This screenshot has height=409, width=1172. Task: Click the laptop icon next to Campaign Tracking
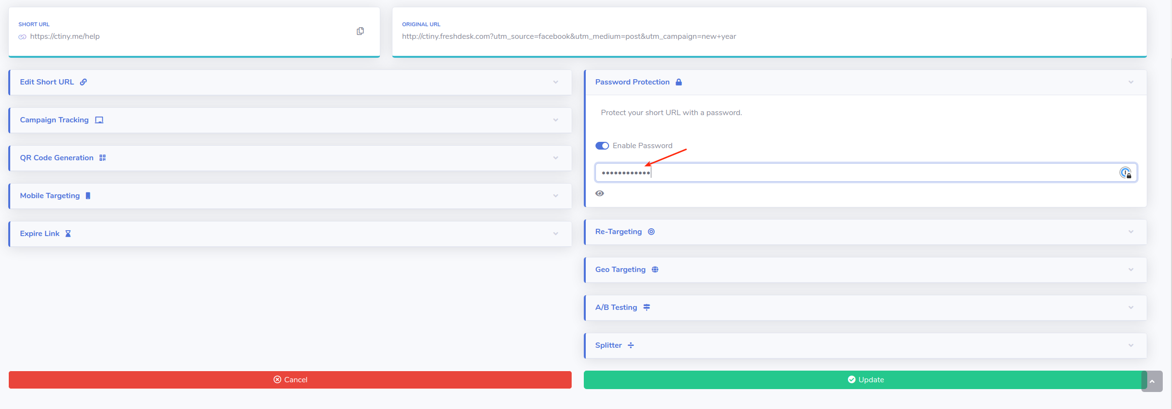(x=99, y=120)
